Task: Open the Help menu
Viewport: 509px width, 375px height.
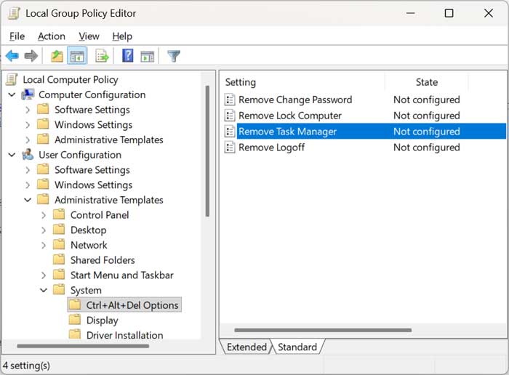Action: (x=122, y=36)
